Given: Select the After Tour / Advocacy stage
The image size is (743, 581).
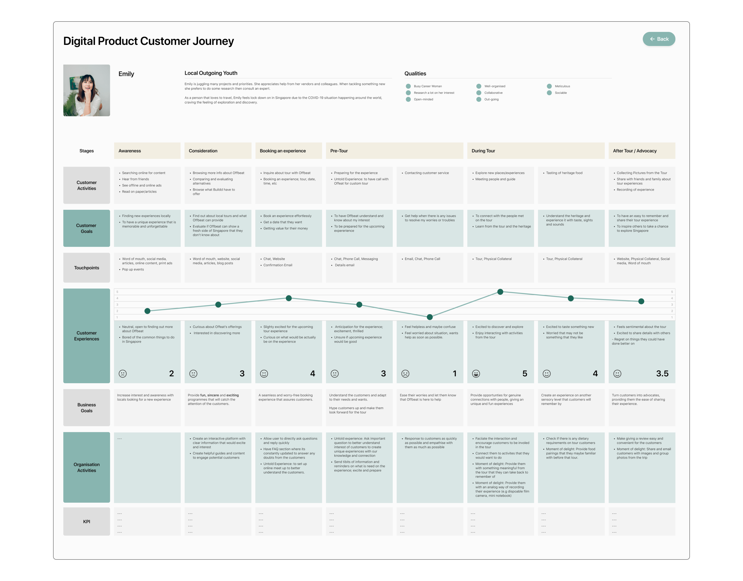Looking at the screenshot, I should pyautogui.click(x=642, y=151).
